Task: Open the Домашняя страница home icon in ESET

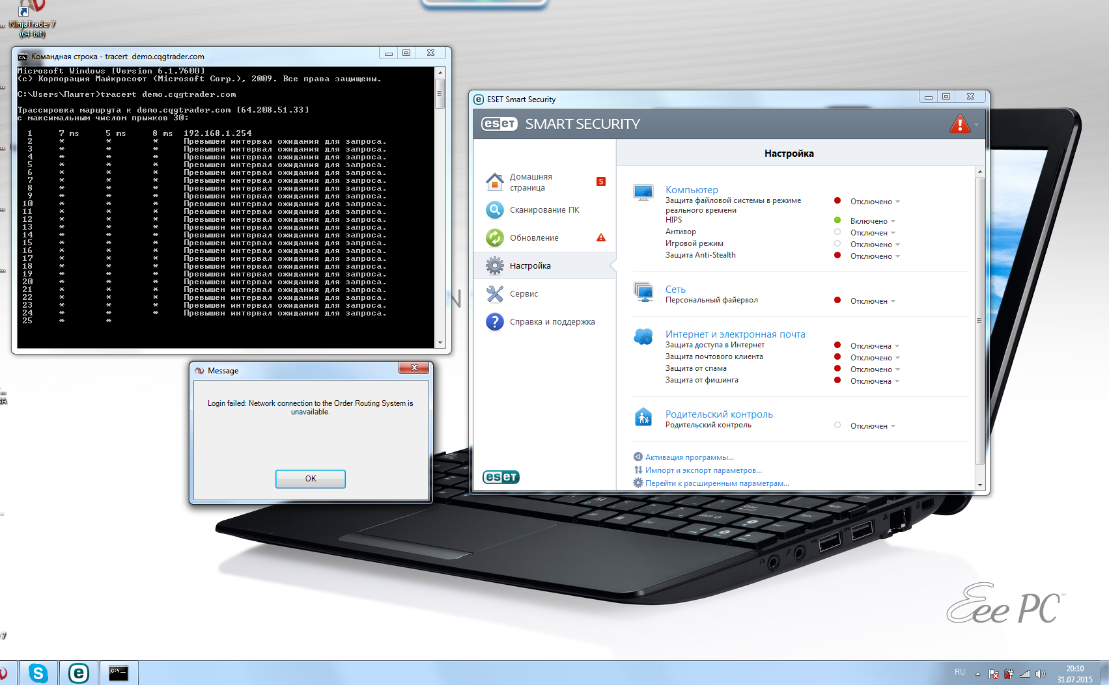Action: 495,182
